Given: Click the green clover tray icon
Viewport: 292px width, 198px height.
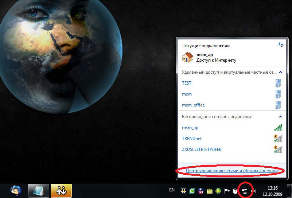Looking at the screenshot, I should click(218, 191).
